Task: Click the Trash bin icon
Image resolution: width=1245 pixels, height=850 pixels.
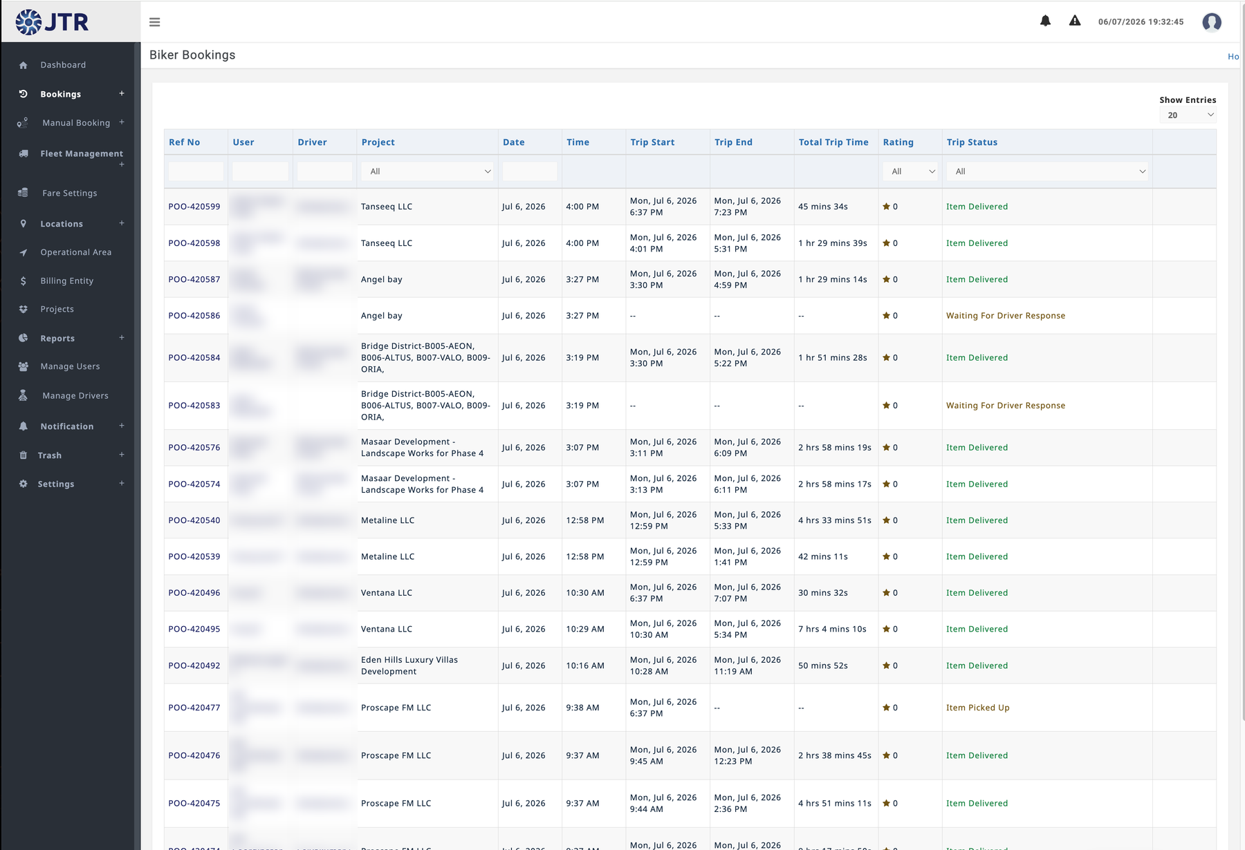Action: coord(23,455)
